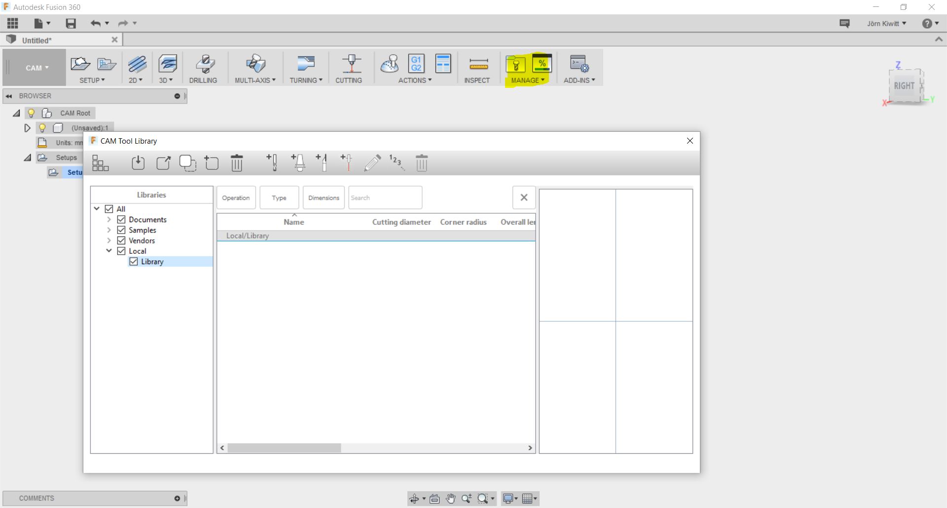Expand the MULTI-AXIS menu
The width and height of the screenshot is (947, 508).
[255, 80]
